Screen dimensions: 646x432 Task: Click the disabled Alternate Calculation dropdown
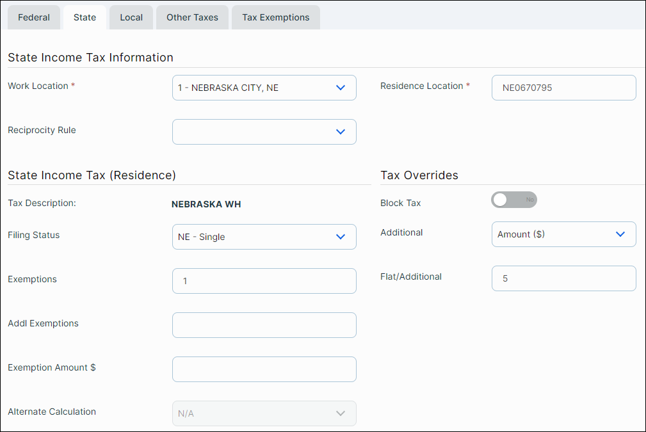coord(264,413)
